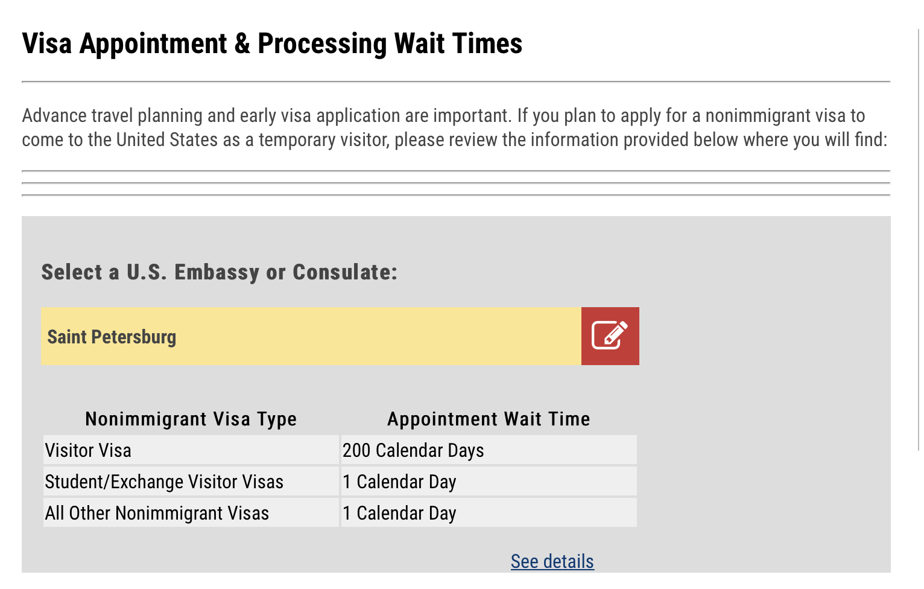Viewport: 924px width, 589px height.
Task: Select the Visitor Visa table cell
Action: 191,450
